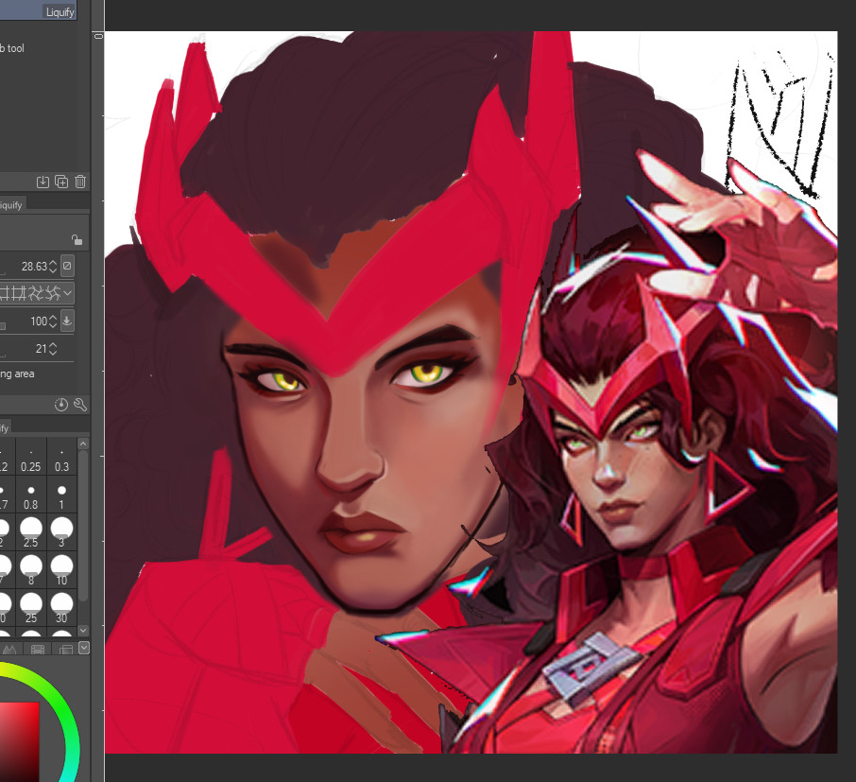Select the 2.5 brush size preset
Screen dimensions: 856x782
[31, 531]
